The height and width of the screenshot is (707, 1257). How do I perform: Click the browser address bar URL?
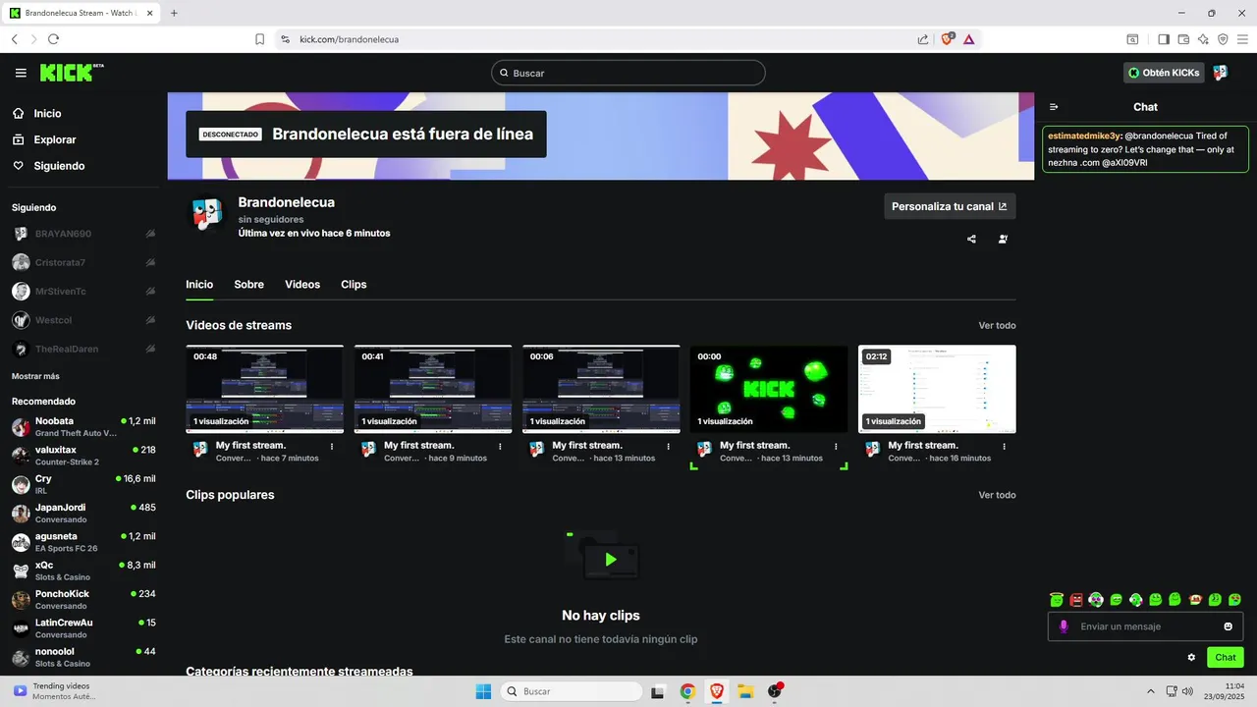349,39
